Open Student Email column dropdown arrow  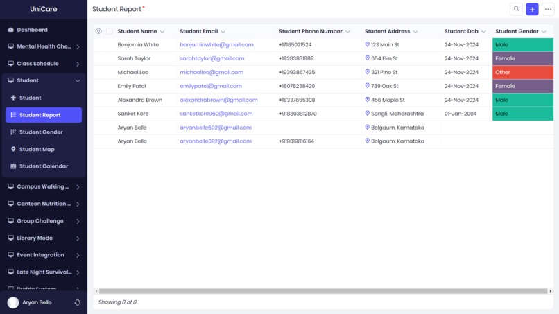[x=223, y=32]
